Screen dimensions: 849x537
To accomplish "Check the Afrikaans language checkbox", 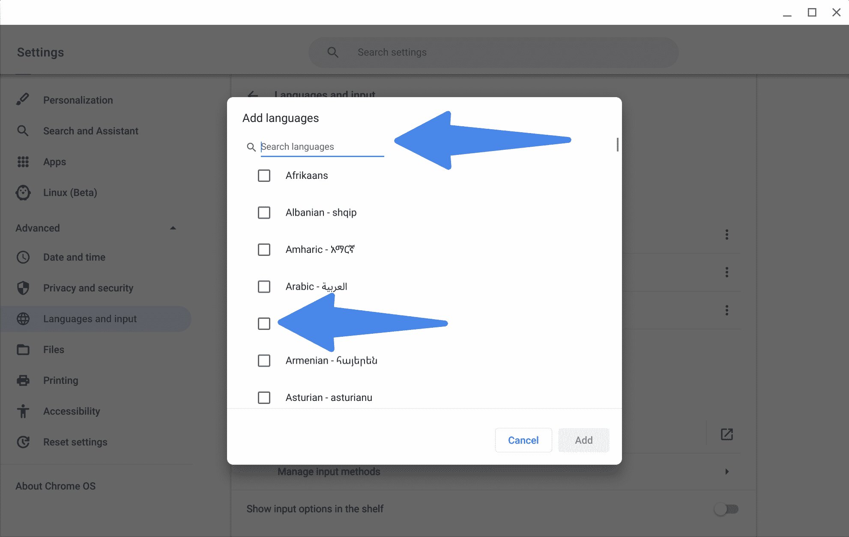I will coord(264,175).
